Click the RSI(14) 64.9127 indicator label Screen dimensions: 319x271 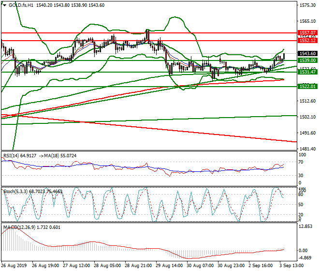coord(20,156)
